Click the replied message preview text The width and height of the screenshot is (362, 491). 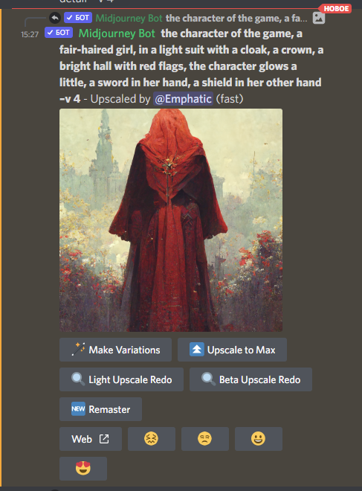(x=236, y=18)
